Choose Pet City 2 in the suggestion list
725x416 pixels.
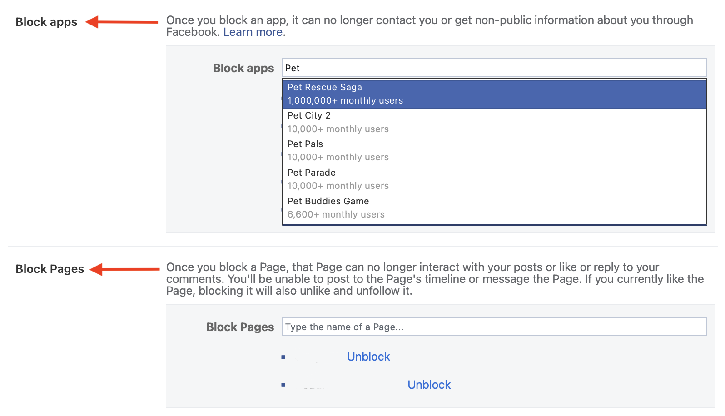[x=495, y=122]
